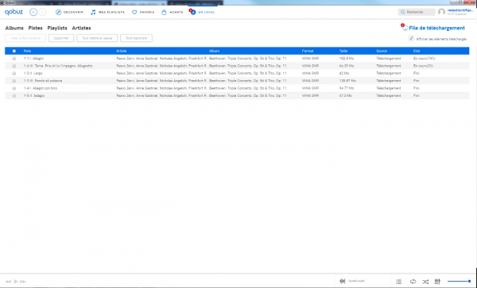
Task: Open the Favoris section
Action: [147, 12]
